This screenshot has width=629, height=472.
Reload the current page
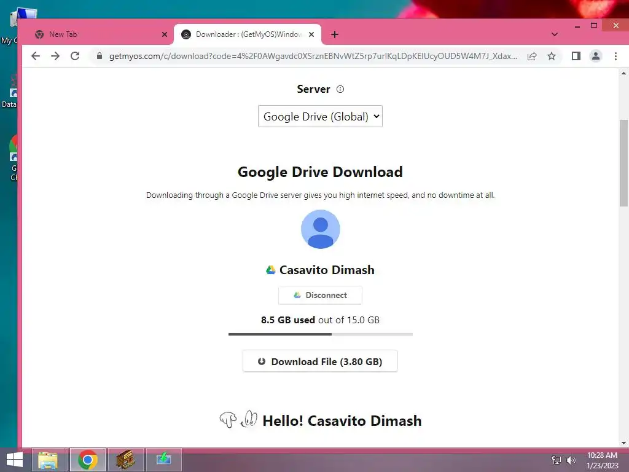pos(75,56)
